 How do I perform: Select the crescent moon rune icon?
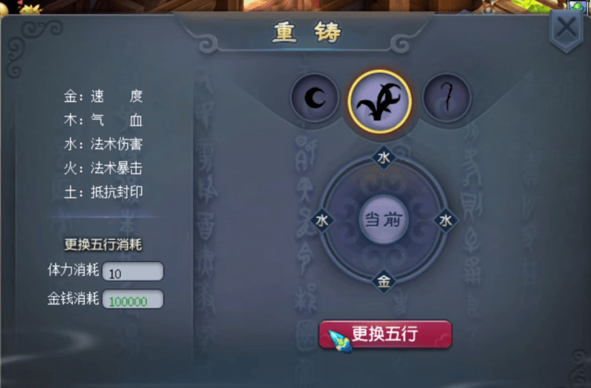(x=315, y=98)
